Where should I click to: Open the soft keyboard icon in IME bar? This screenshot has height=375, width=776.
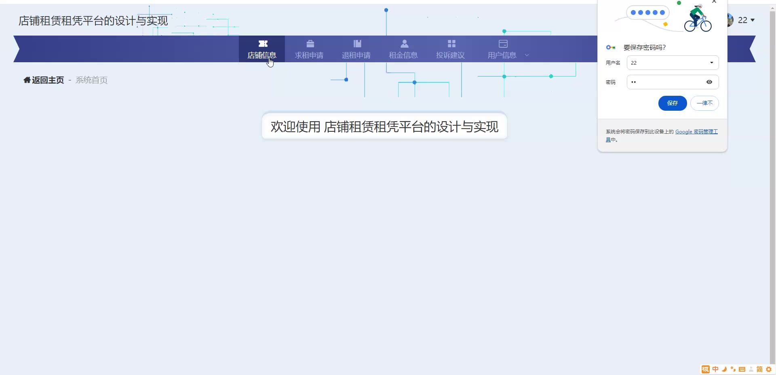click(x=742, y=369)
